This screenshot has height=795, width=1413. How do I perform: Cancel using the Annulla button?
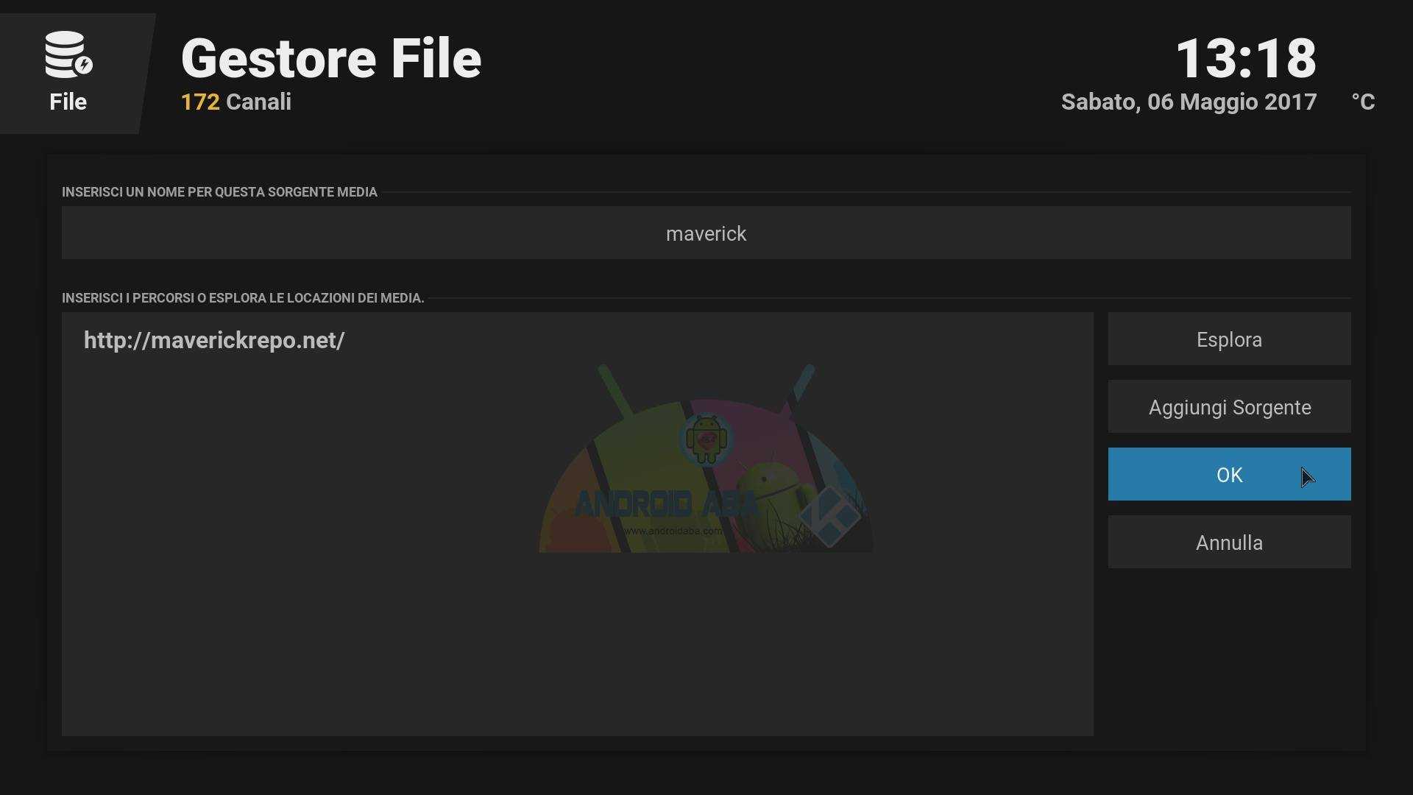point(1229,543)
